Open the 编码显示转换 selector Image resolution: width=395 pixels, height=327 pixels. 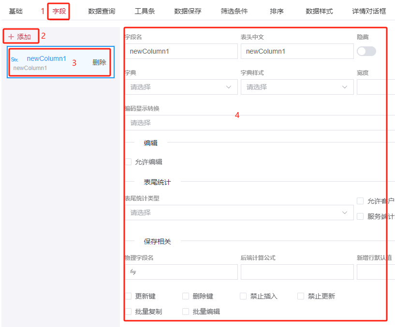click(256, 123)
